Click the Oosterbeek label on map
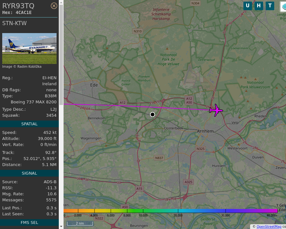286x229 pixels. coord(174,128)
